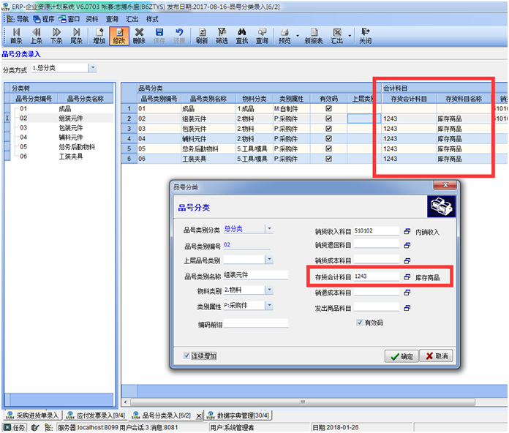The height and width of the screenshot is (433, 509).
Task: Toggle the 连续增加 checkbox
Action: 188,356
